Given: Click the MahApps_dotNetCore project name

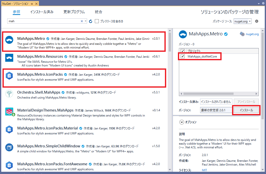Looking at the screenshot, I should 202,56.
